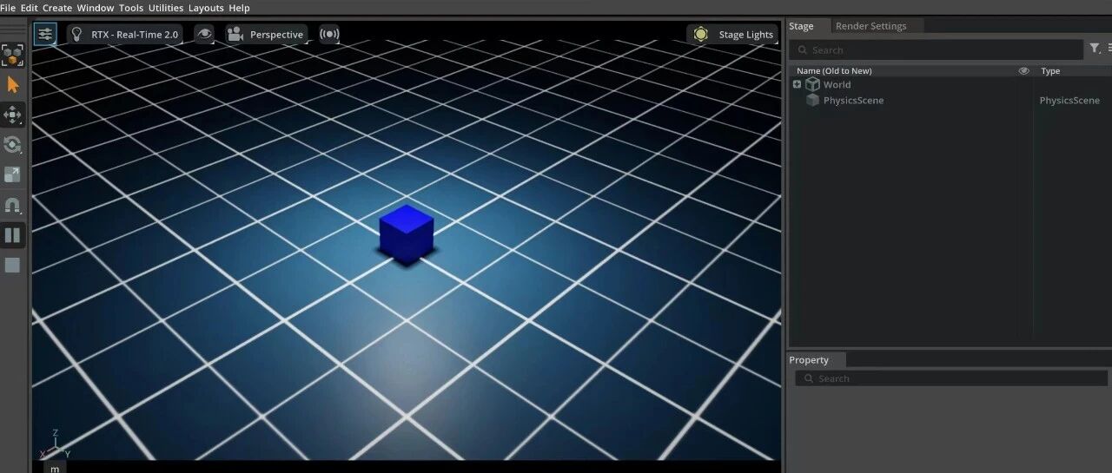Select the Move tool
1112x473 pixels.
(x=12, y=115)
